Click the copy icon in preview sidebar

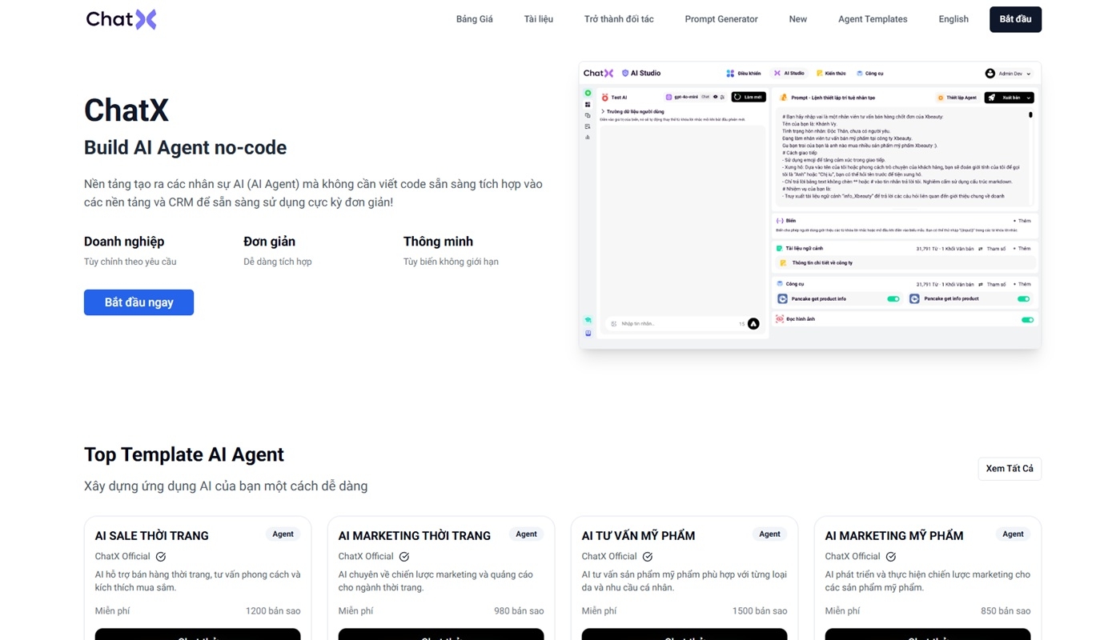[x=588, y=116]
